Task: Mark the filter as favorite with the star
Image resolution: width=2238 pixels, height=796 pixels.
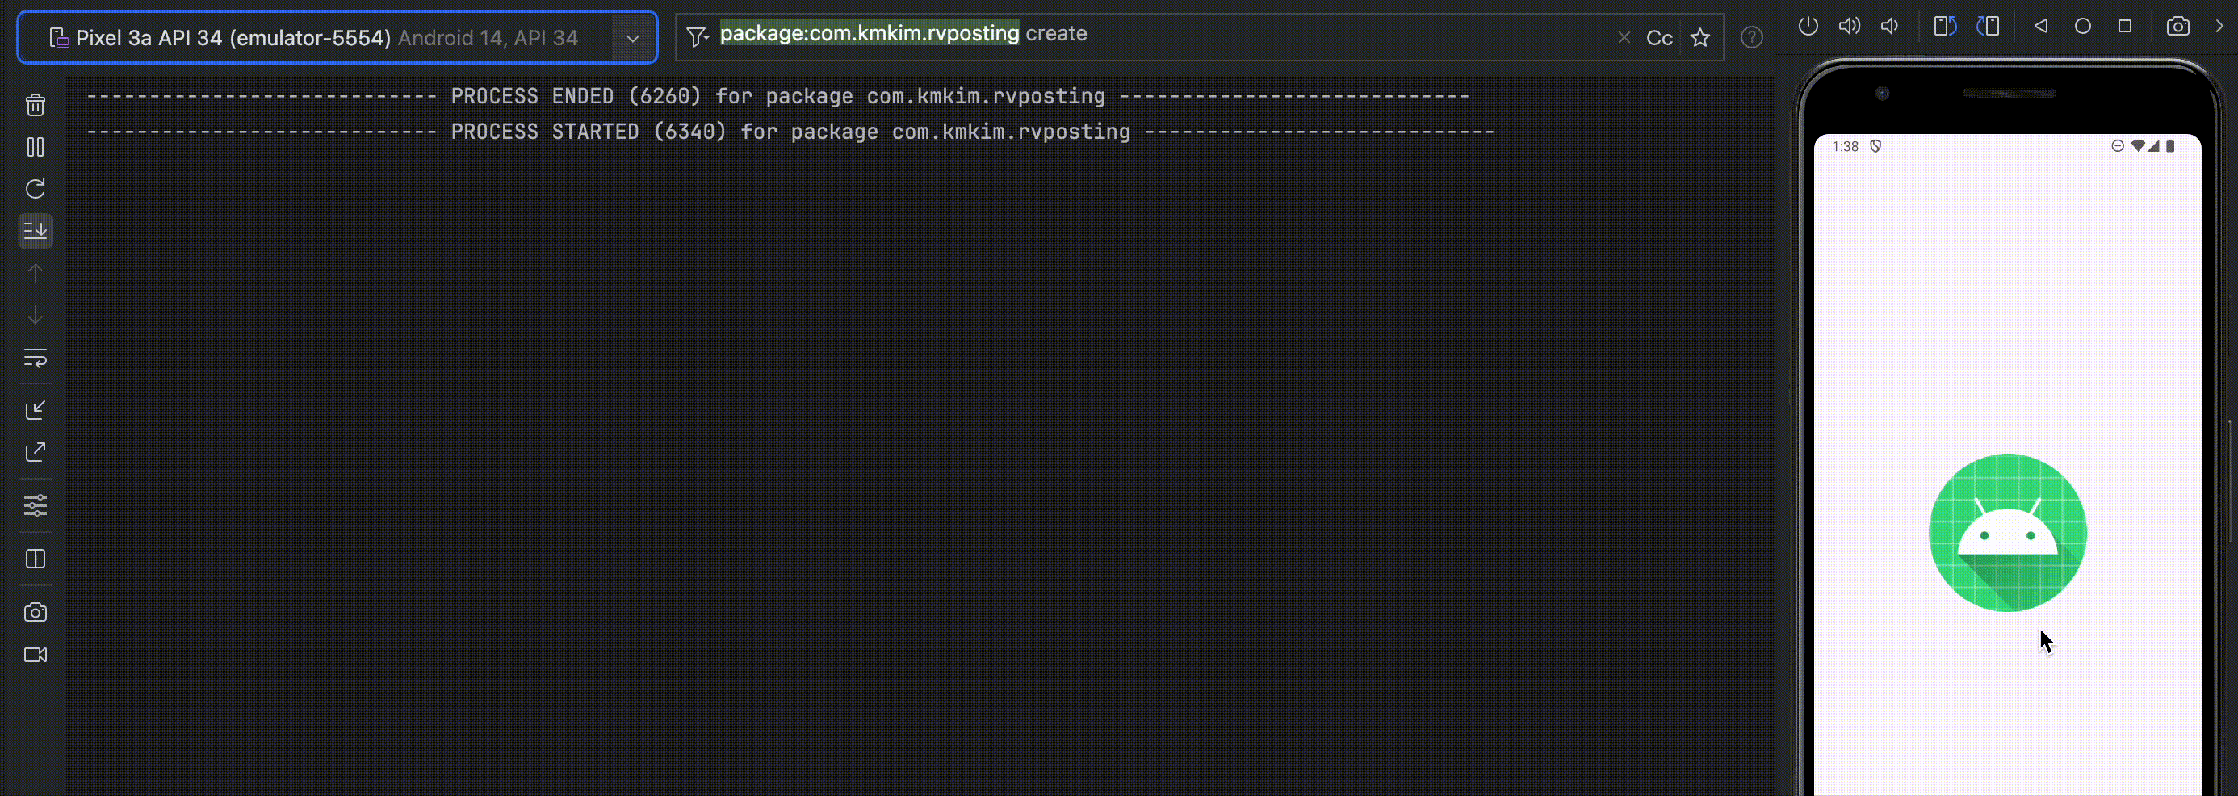Action: tap(1700, 38)
